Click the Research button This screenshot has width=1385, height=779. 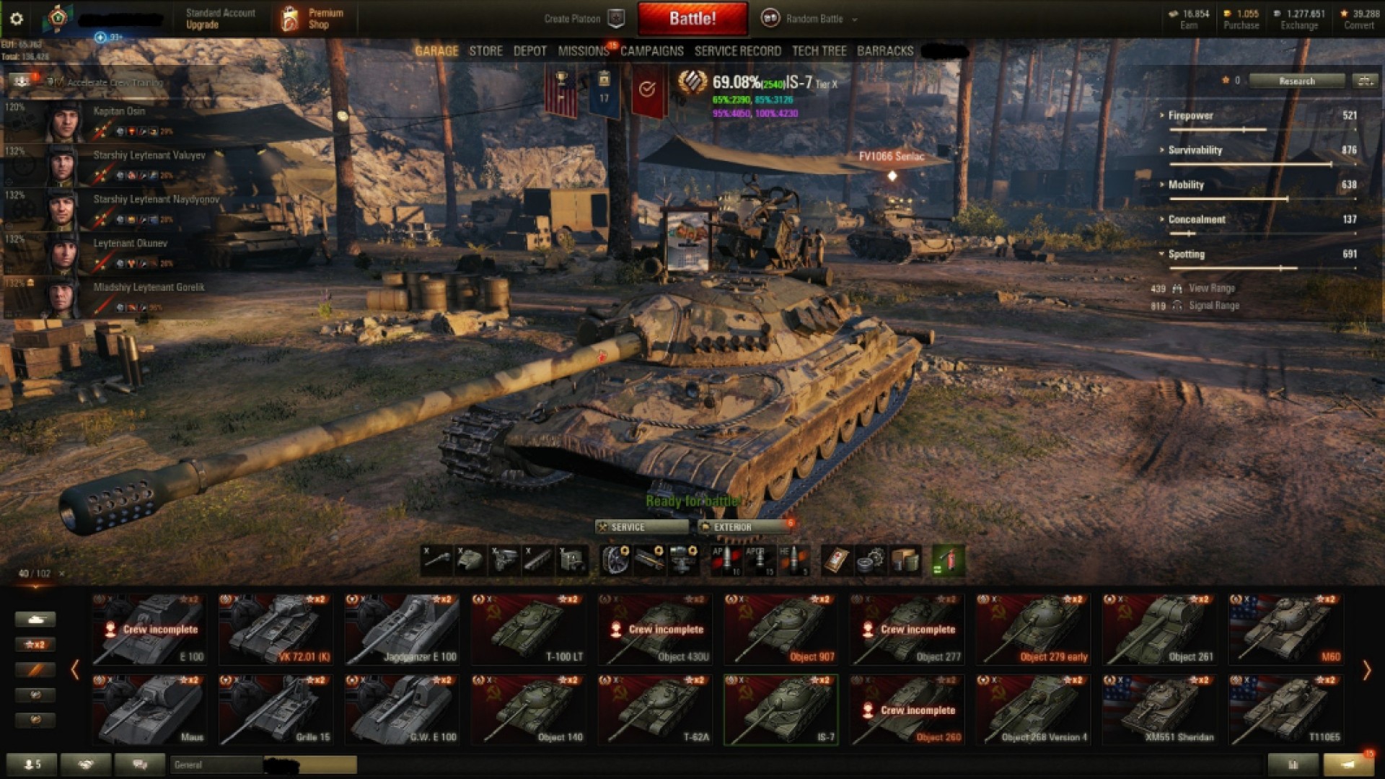pyautogui.click(x=1296, y=81)
